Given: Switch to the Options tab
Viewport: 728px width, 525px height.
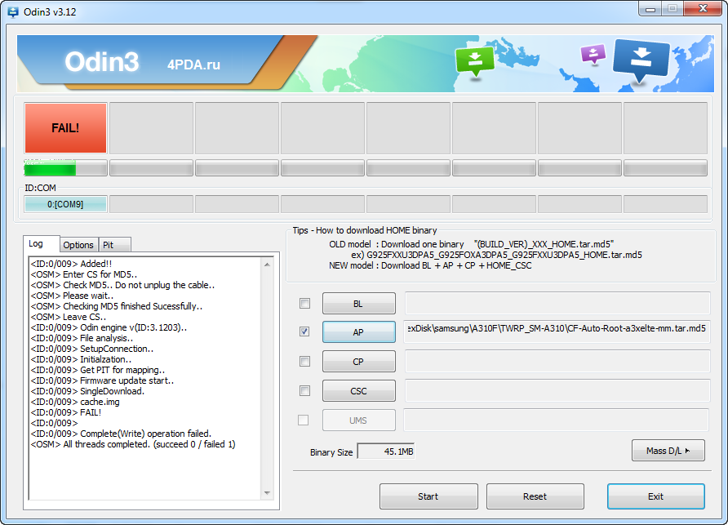Looking at the screenshot, I should (78, 245).
